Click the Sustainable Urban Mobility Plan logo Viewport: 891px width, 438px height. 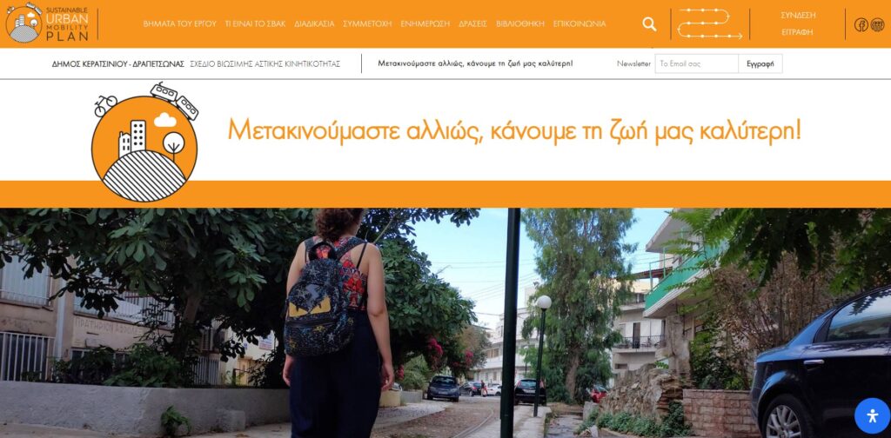(x=48, y=23)
